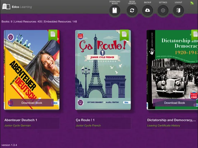Click the green Wi-Fi signal icon
Viewport: 198px width, 148px height.
tap(192, 3)
